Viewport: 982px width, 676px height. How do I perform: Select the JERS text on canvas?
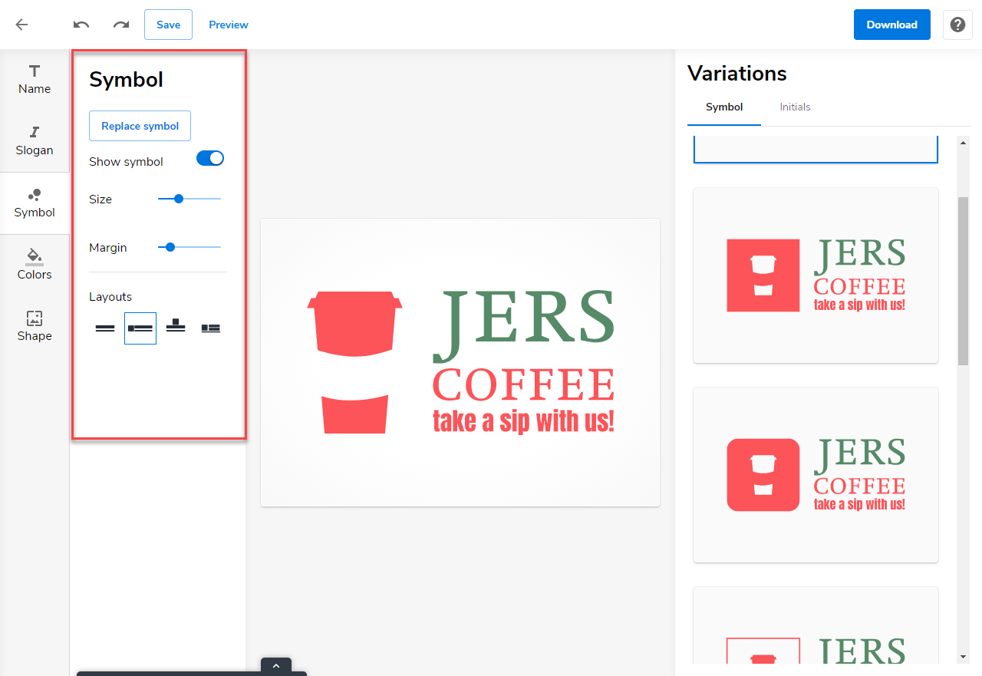524,325
